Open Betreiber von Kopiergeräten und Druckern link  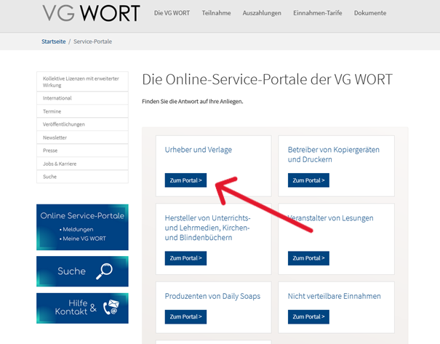[333, 154]
